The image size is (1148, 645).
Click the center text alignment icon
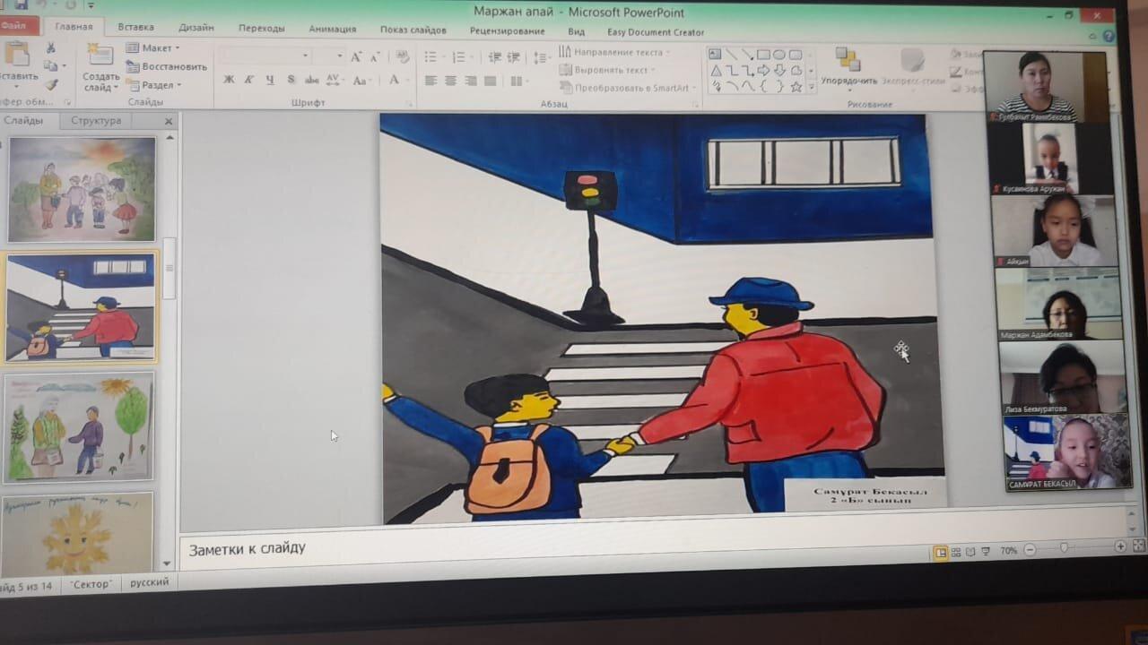pos(449,81)
